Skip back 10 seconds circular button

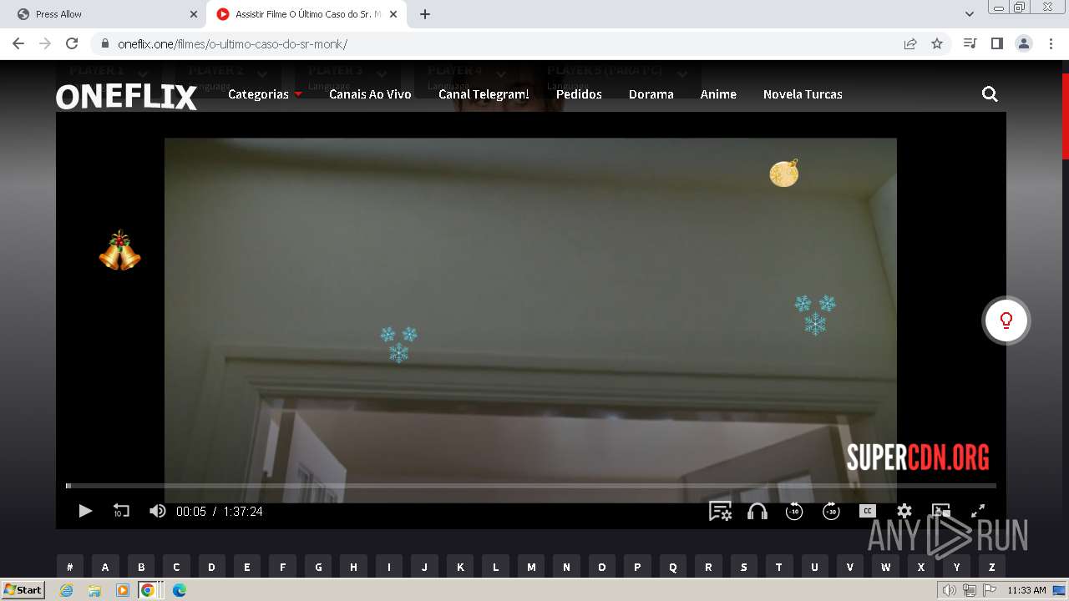(794, 511)
